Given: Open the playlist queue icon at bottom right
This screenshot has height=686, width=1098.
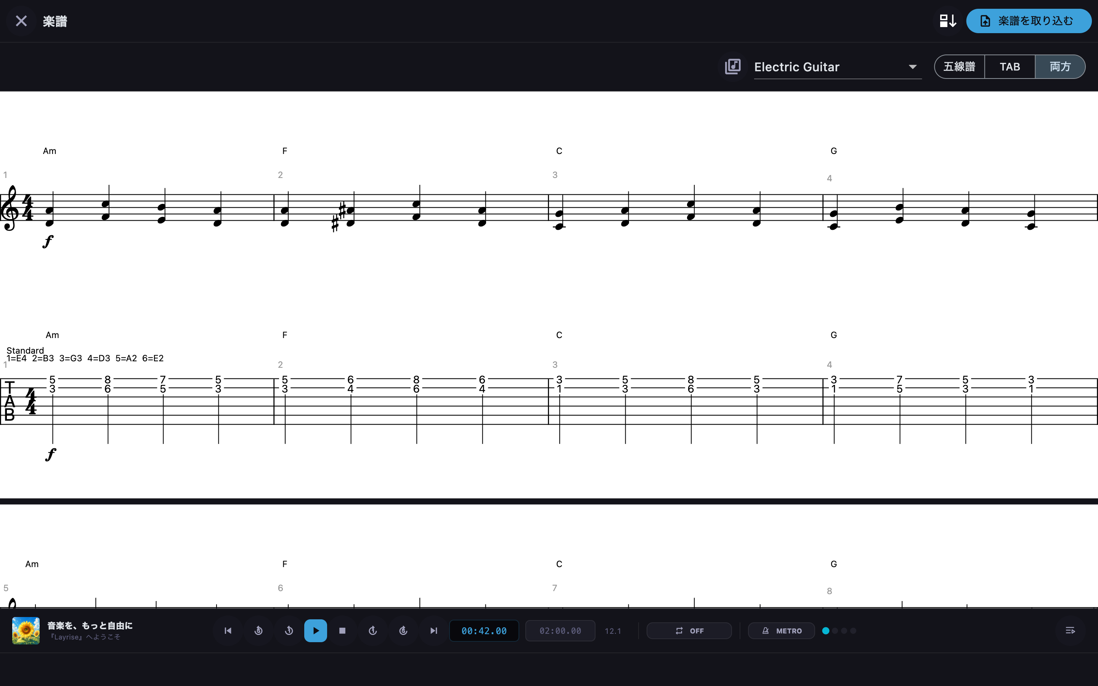Looking at the screenshot, I should (x=1070, y=631).
